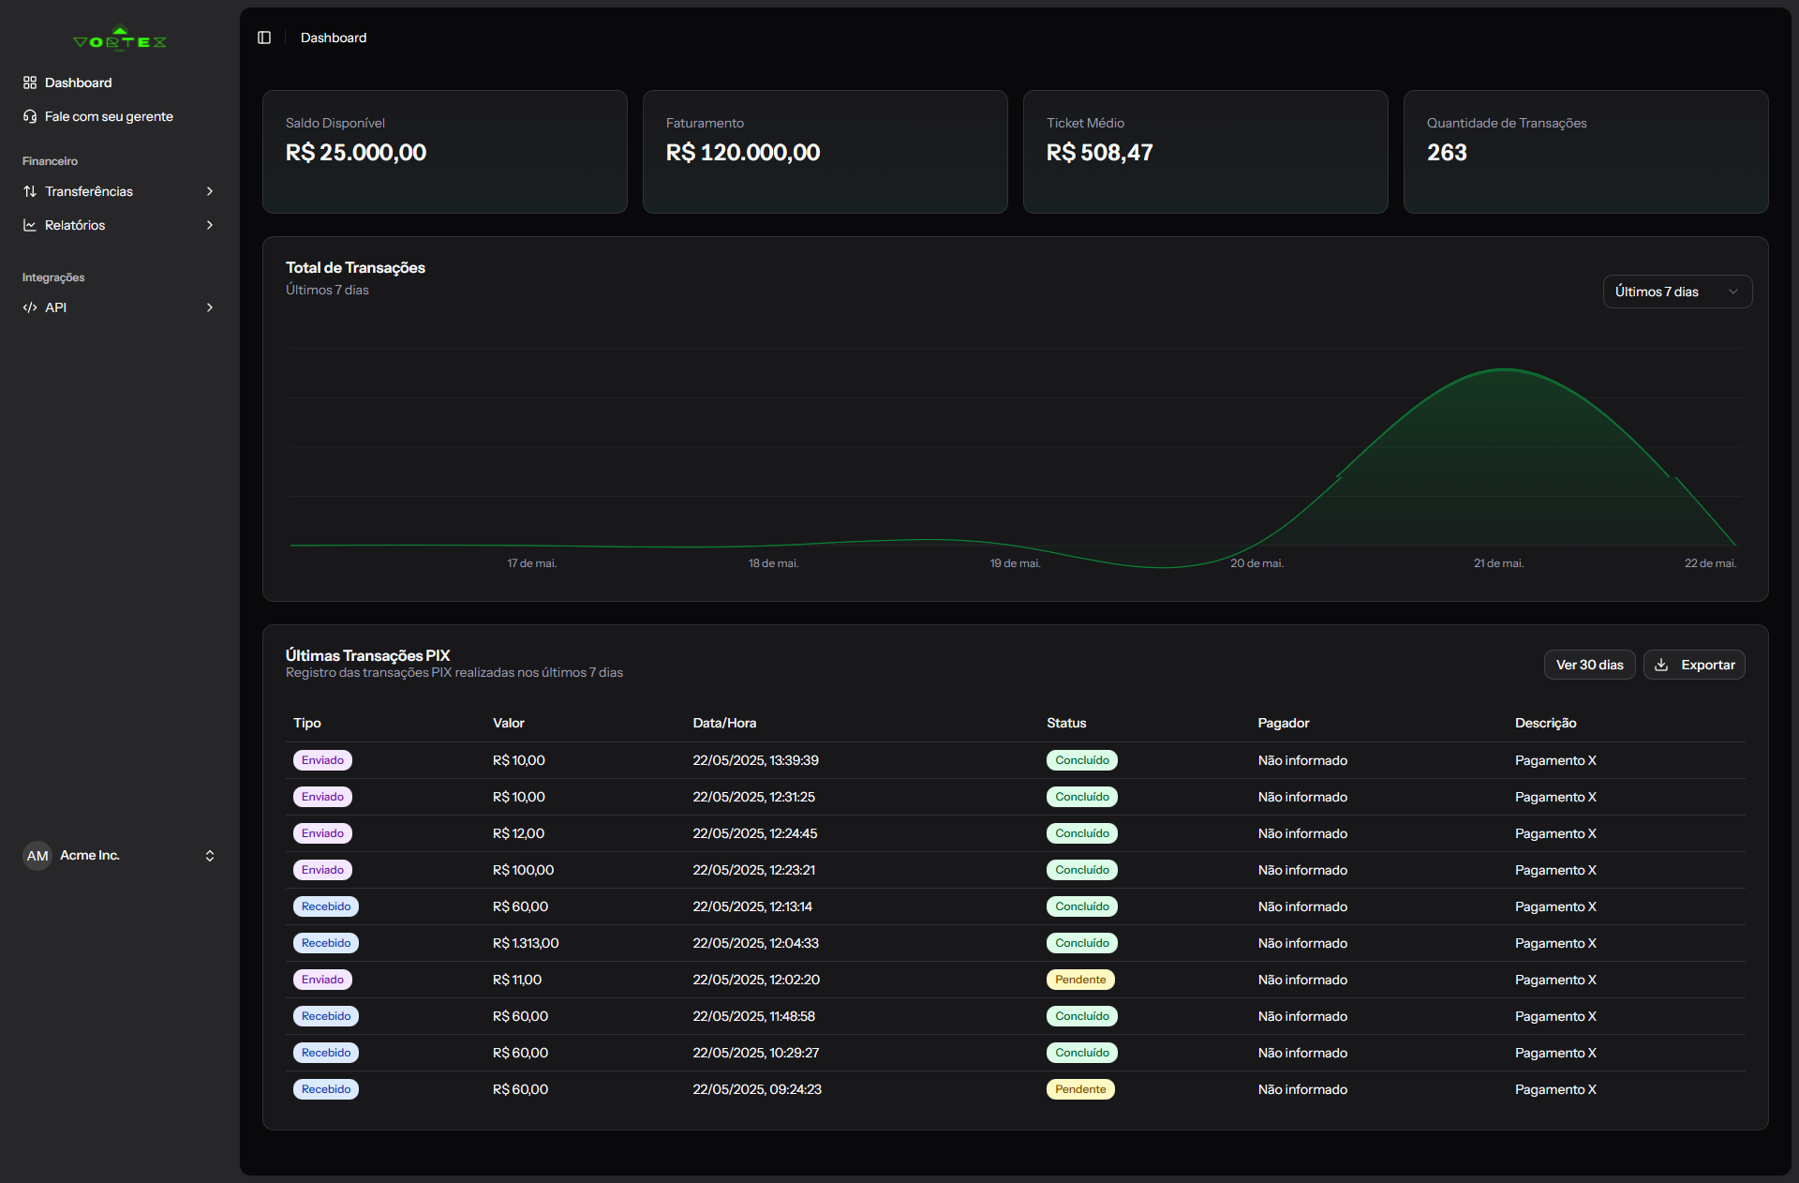The image size is (1799, 1183).
Task: Click the Pendente status at 09:24:23
Action: 1080,1089
